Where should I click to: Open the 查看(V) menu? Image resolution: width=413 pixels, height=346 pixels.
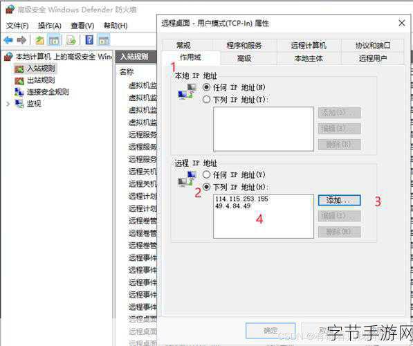(x=82, y=26)
